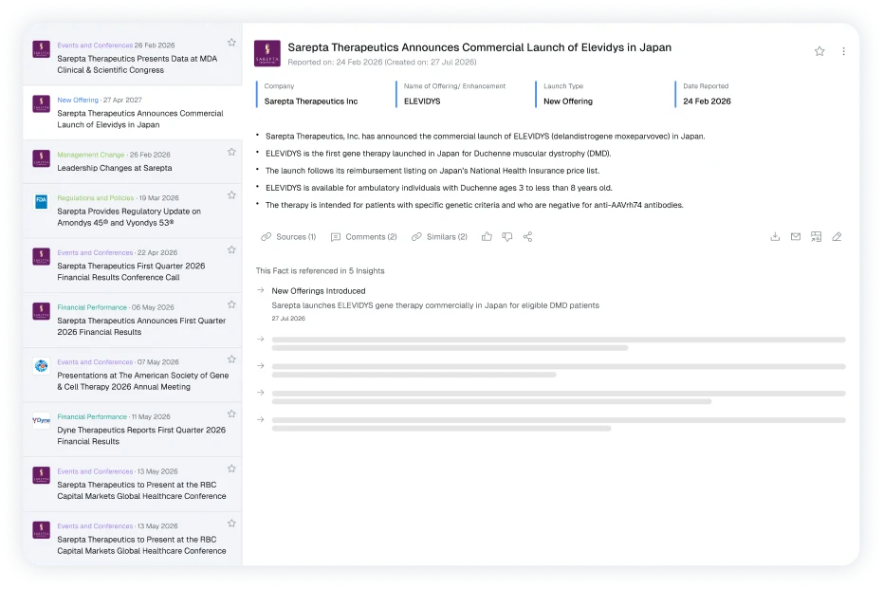
Task: Click New Offerings Introduced insight
Action: coord(319,291)
